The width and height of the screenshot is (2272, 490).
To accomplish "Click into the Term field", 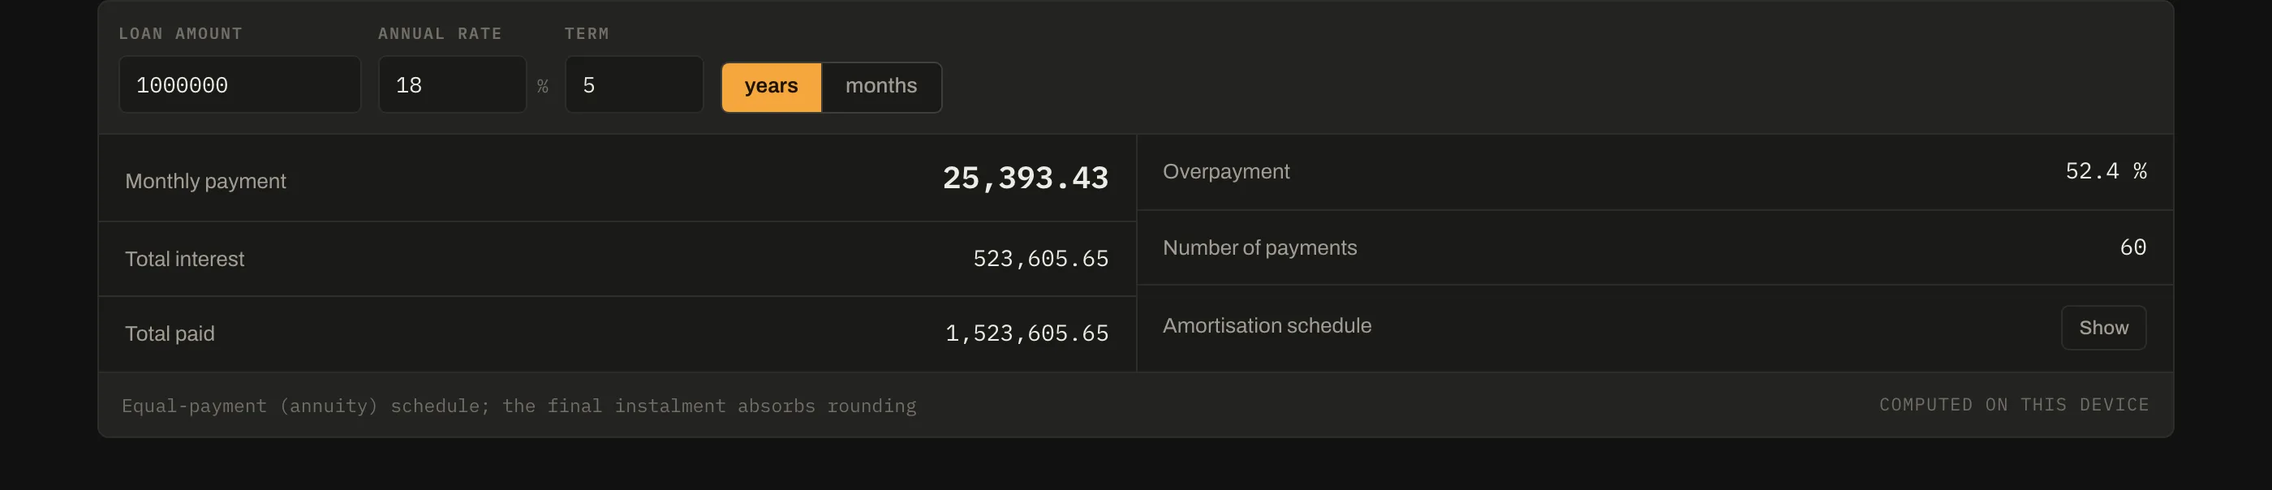I will click(x=635, y=84).
